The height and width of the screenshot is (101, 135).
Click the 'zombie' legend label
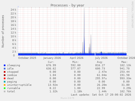(x=12, y=75)
